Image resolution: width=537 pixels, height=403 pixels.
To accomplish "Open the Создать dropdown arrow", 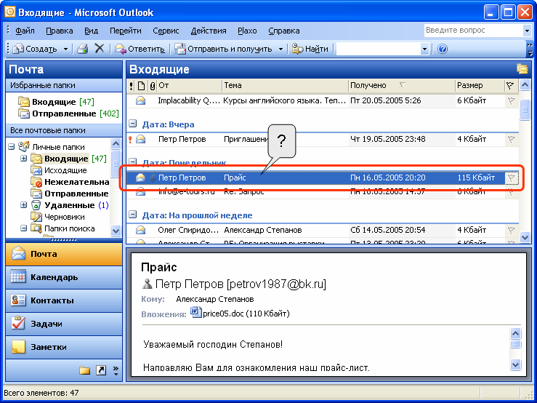I will point(65,49).
